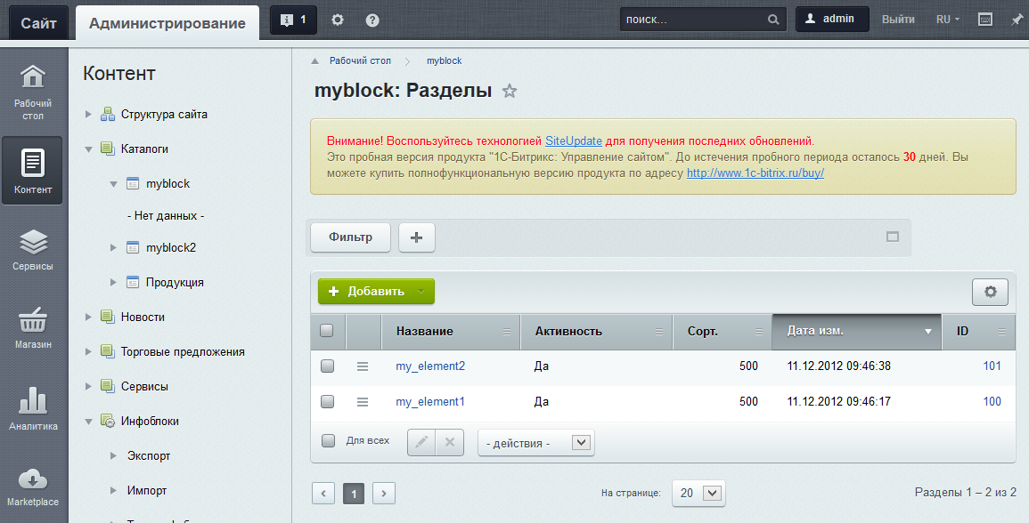
Task: Open actions menu for my_element2 row
Action: coord(363,366)
